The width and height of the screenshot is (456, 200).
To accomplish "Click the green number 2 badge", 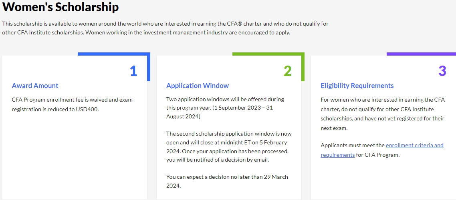I will coord(288,71).
